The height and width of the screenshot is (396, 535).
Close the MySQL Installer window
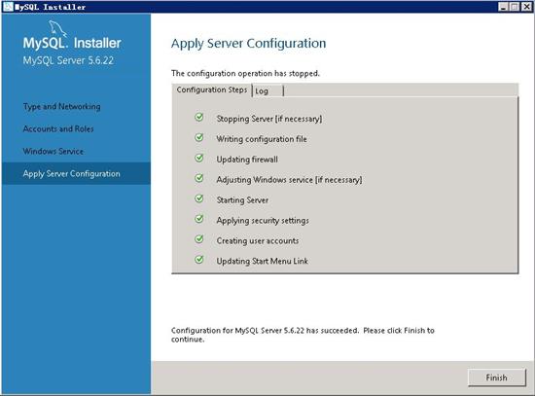526,7
